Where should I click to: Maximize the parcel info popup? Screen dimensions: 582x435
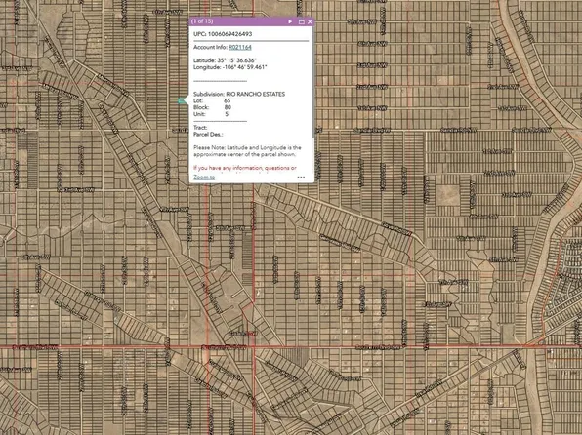click(302, 21)
